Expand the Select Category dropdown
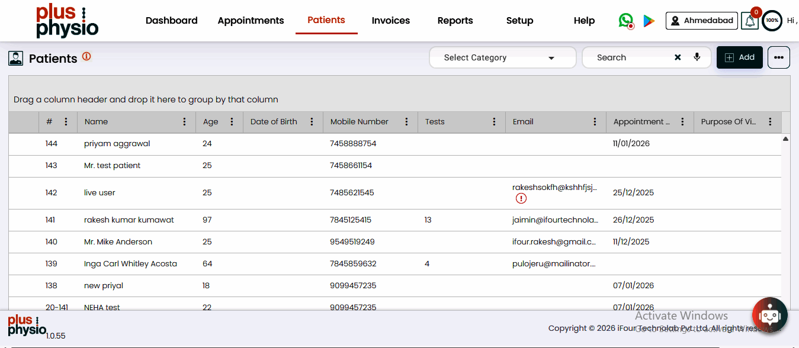This screenshot has width=799, height=348. point(502,57)
